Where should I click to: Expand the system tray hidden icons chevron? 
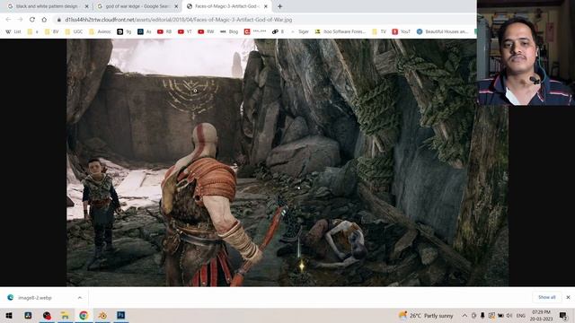[x=464, y=315]
